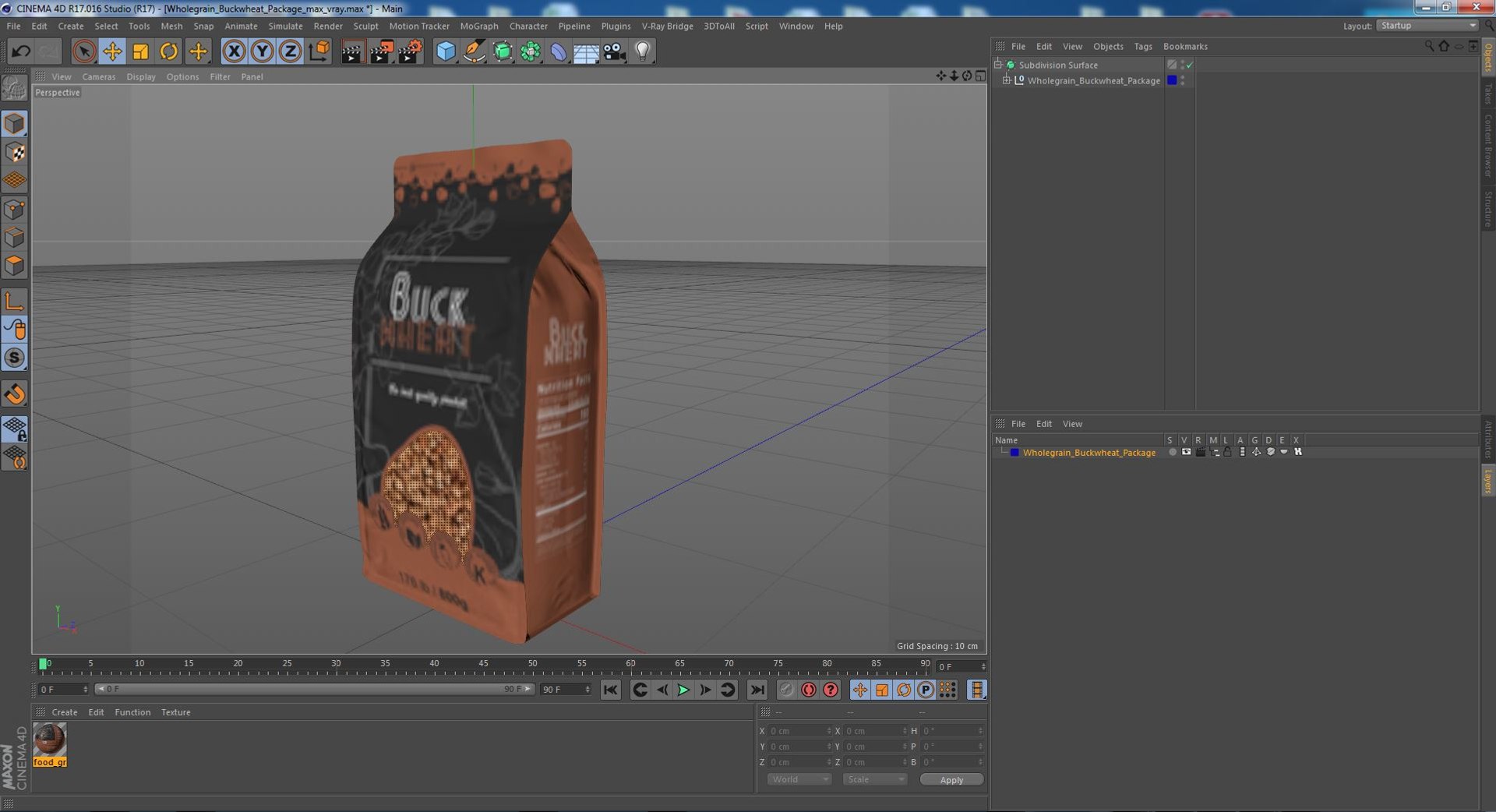
Task: Toggle layer Solo for Wholegrain_Buckwheat_Package
Action: [1172, 452]
